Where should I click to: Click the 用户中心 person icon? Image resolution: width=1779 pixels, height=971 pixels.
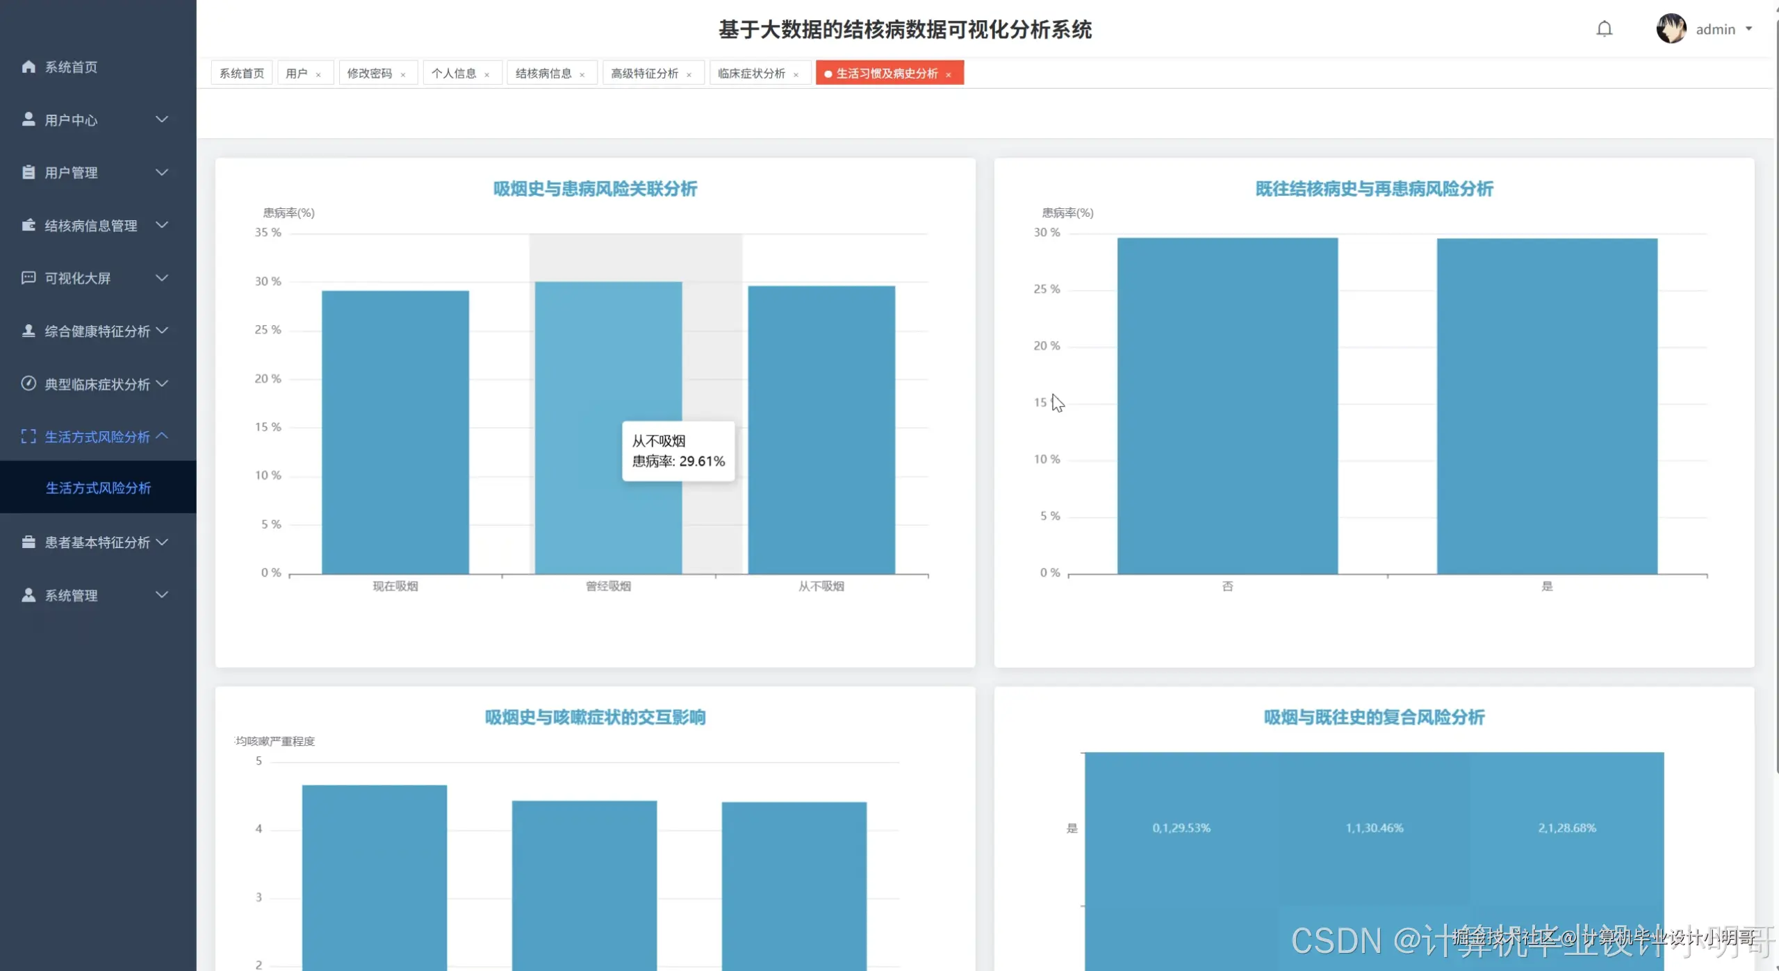click(28, 119)
